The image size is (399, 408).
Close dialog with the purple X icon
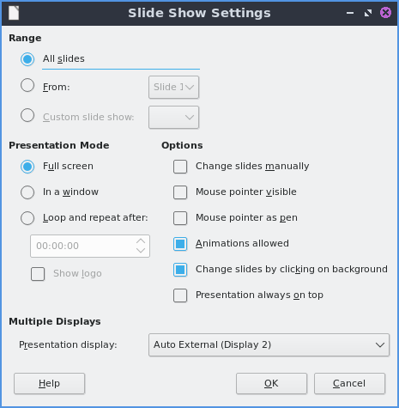(x=385, y=13)
